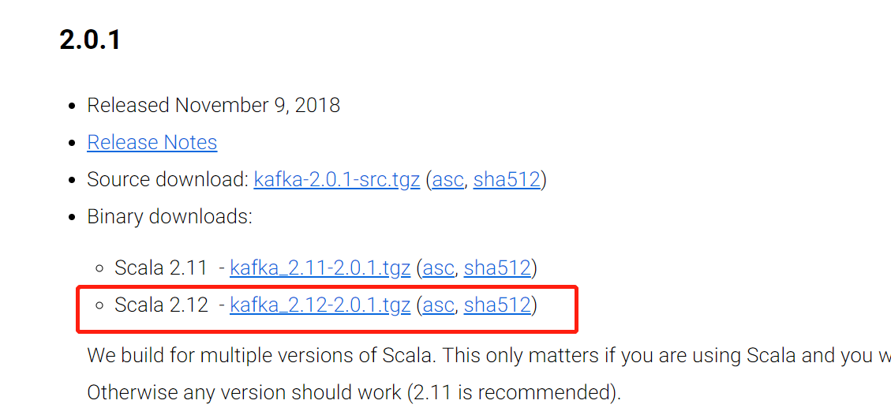
Task: Click the hollow bullet beside Scala 2.12
Action: pyautogui.click(x=99, y=305)
